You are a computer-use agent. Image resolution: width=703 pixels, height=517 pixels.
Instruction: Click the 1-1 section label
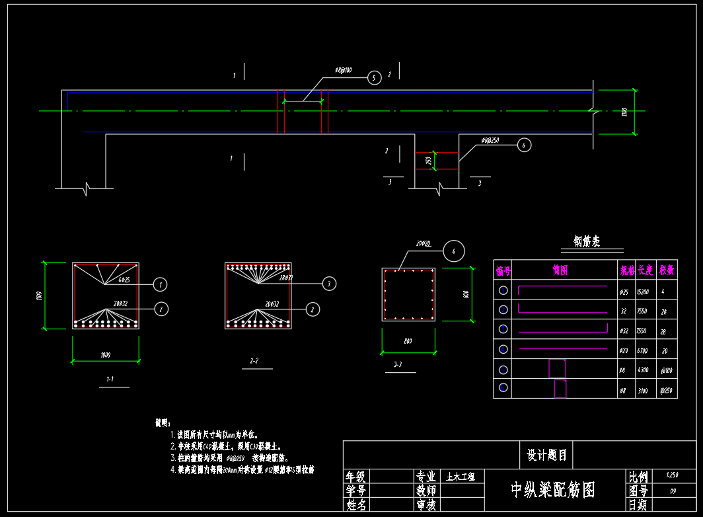(x=110, y=379)
